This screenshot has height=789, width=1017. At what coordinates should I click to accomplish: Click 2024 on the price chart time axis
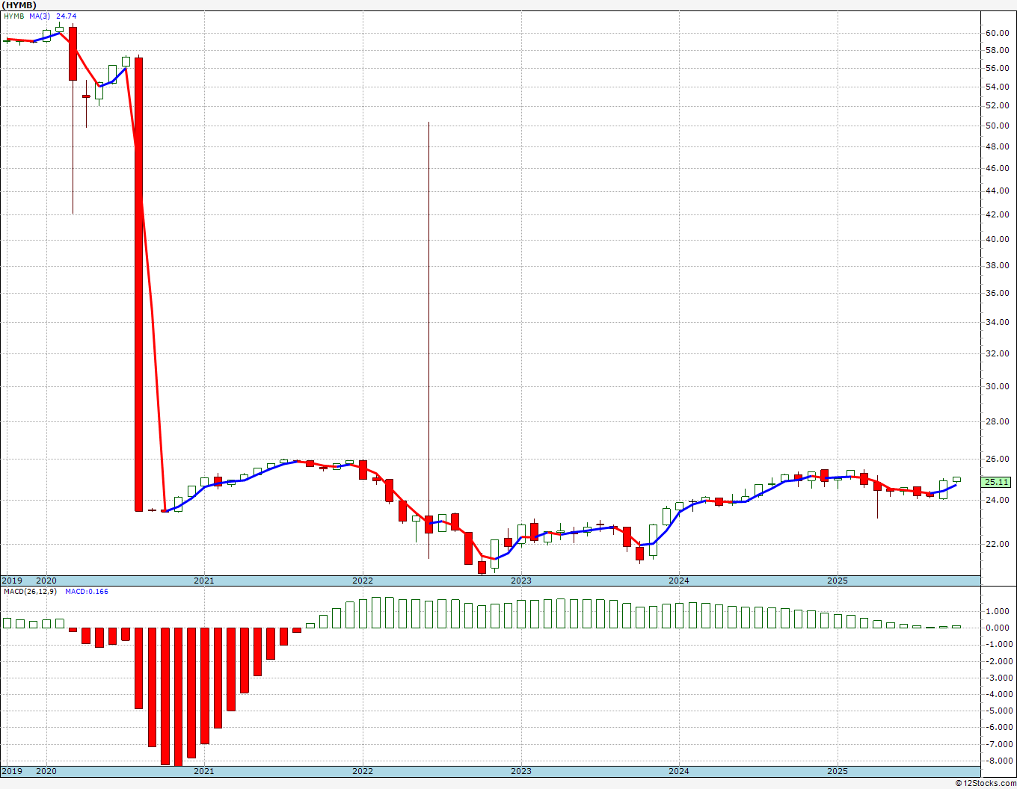679,581
